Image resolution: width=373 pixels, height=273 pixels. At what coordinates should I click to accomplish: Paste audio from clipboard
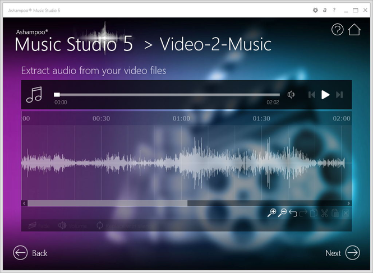tap(335, 213)
